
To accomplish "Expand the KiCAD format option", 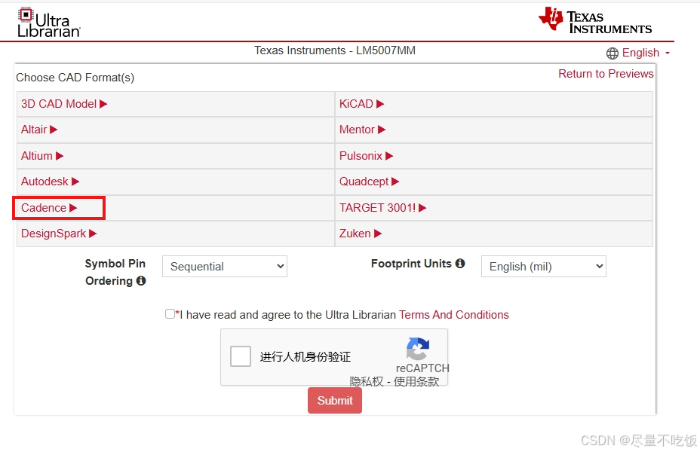I will click(361, 104).
